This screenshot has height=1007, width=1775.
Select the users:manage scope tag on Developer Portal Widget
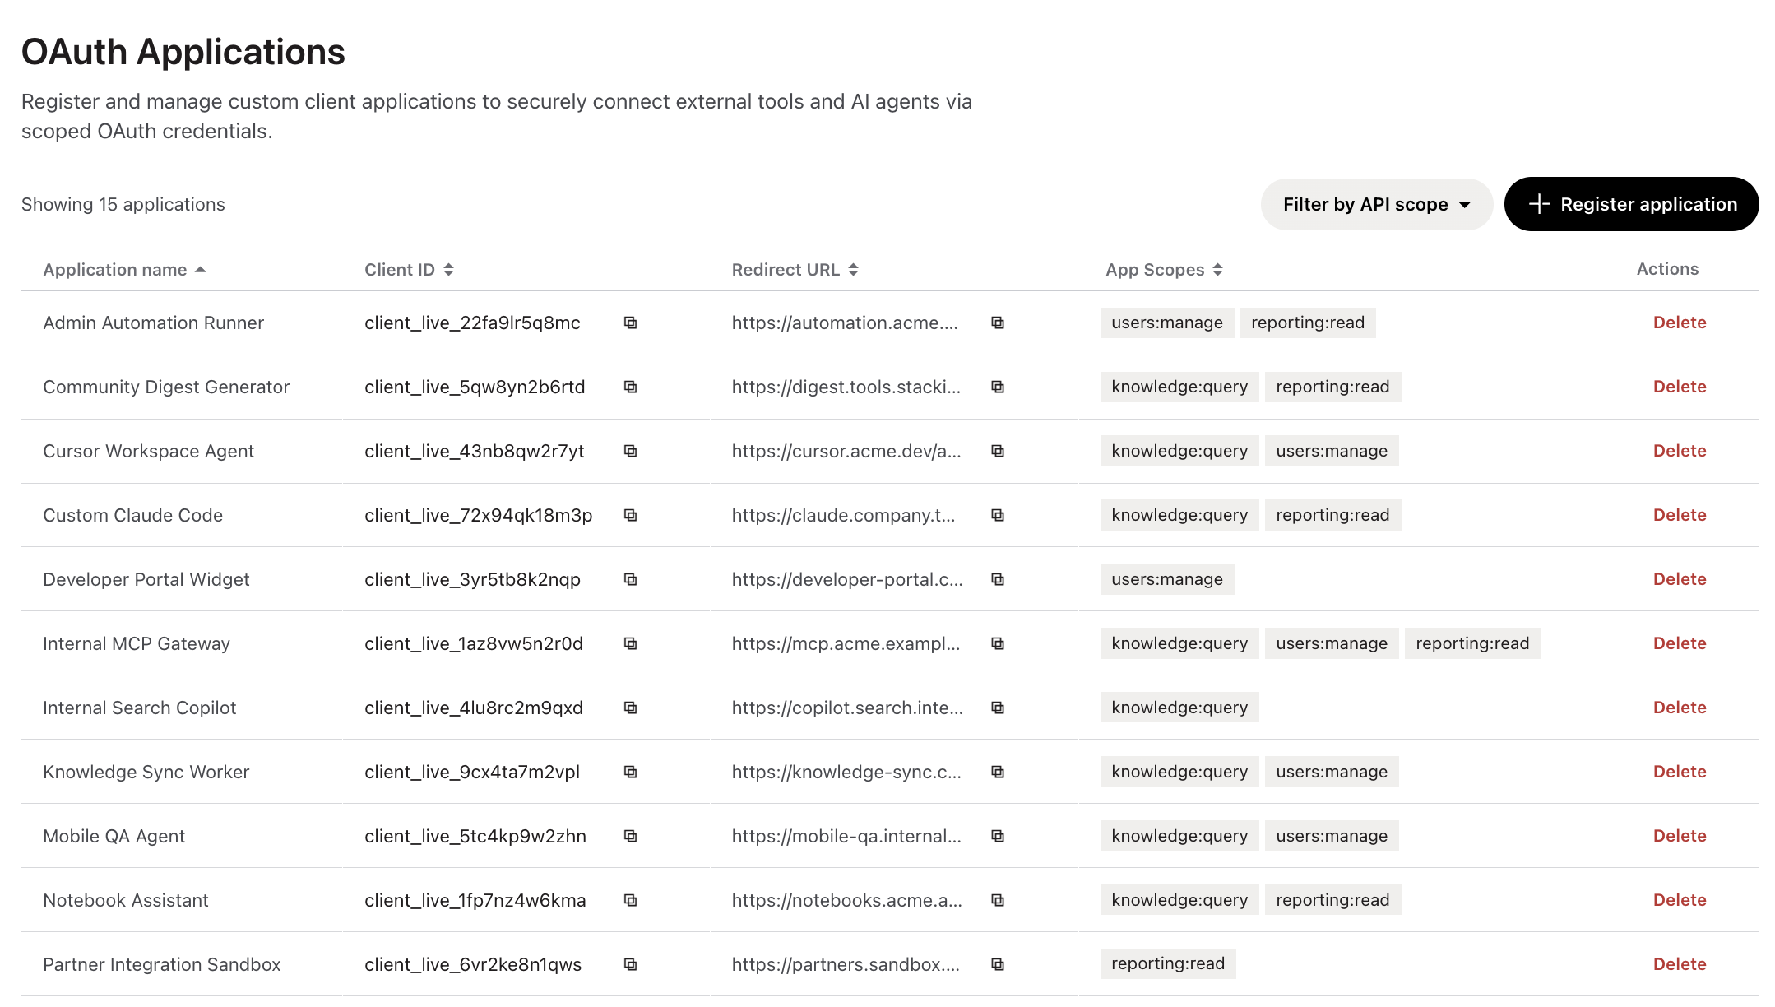(1167, 579)
